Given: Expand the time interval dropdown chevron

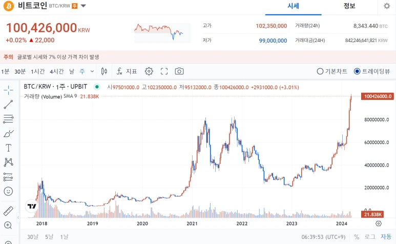Looking at the screenshot, I should (92, 71).
